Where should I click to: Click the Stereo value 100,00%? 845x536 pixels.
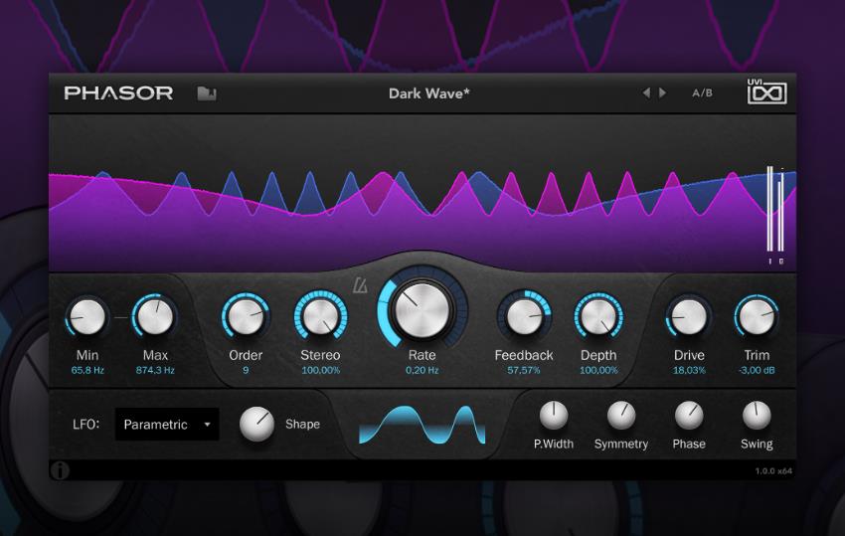[x=320, y=371]
